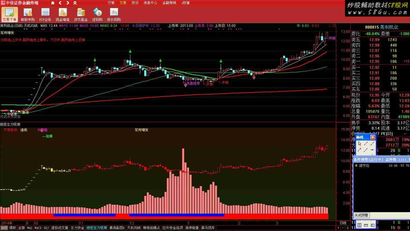
Task: Open the 资讯 menu
Action: [x=135, y=3]
